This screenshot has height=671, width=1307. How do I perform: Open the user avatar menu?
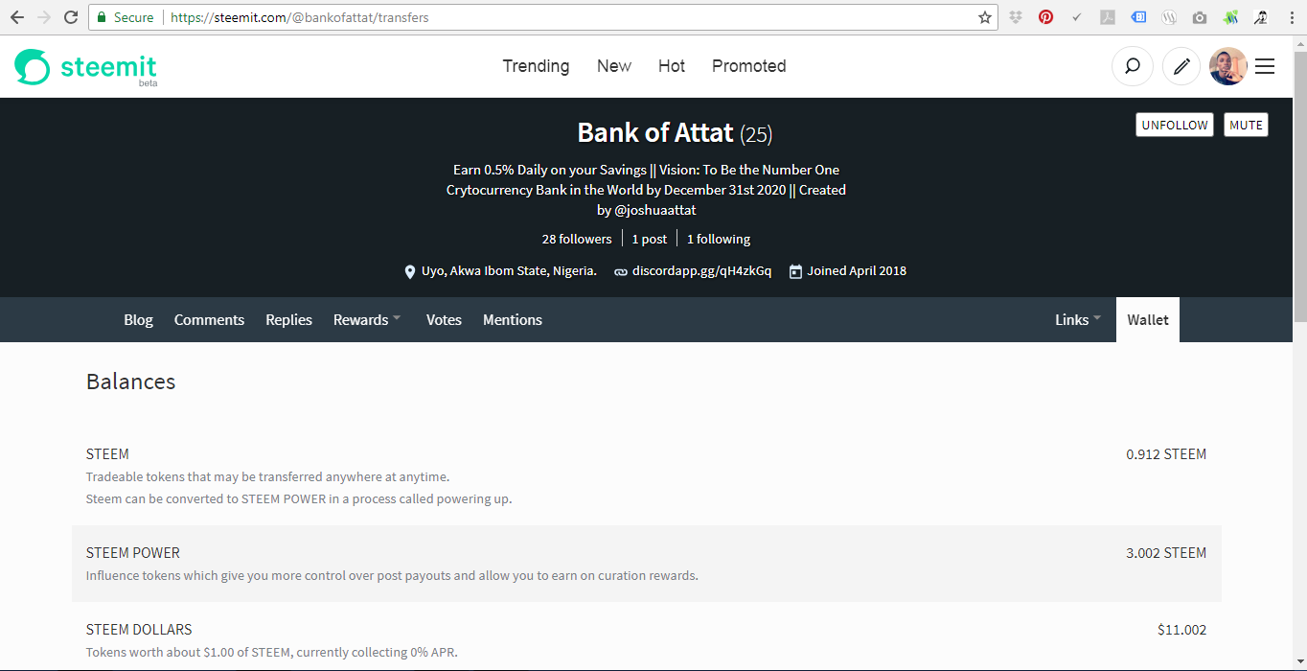(x=1228, y=66)
